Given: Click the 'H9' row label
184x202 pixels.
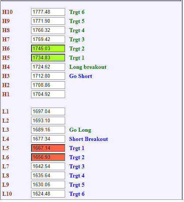Looking at the screenshot, I should tap(6, 21).
